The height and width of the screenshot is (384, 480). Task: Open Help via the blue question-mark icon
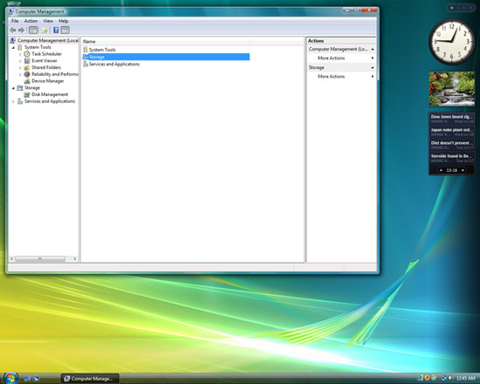coord(56,30)
